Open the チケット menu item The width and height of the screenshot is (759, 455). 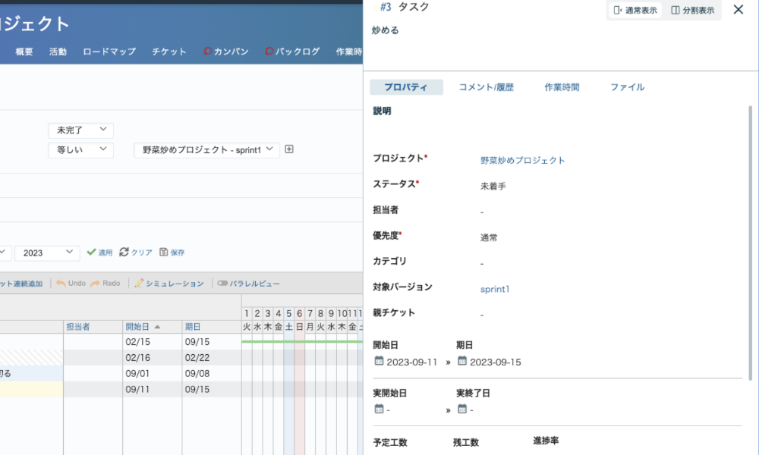pyautogui.click(x=169, y=52)
